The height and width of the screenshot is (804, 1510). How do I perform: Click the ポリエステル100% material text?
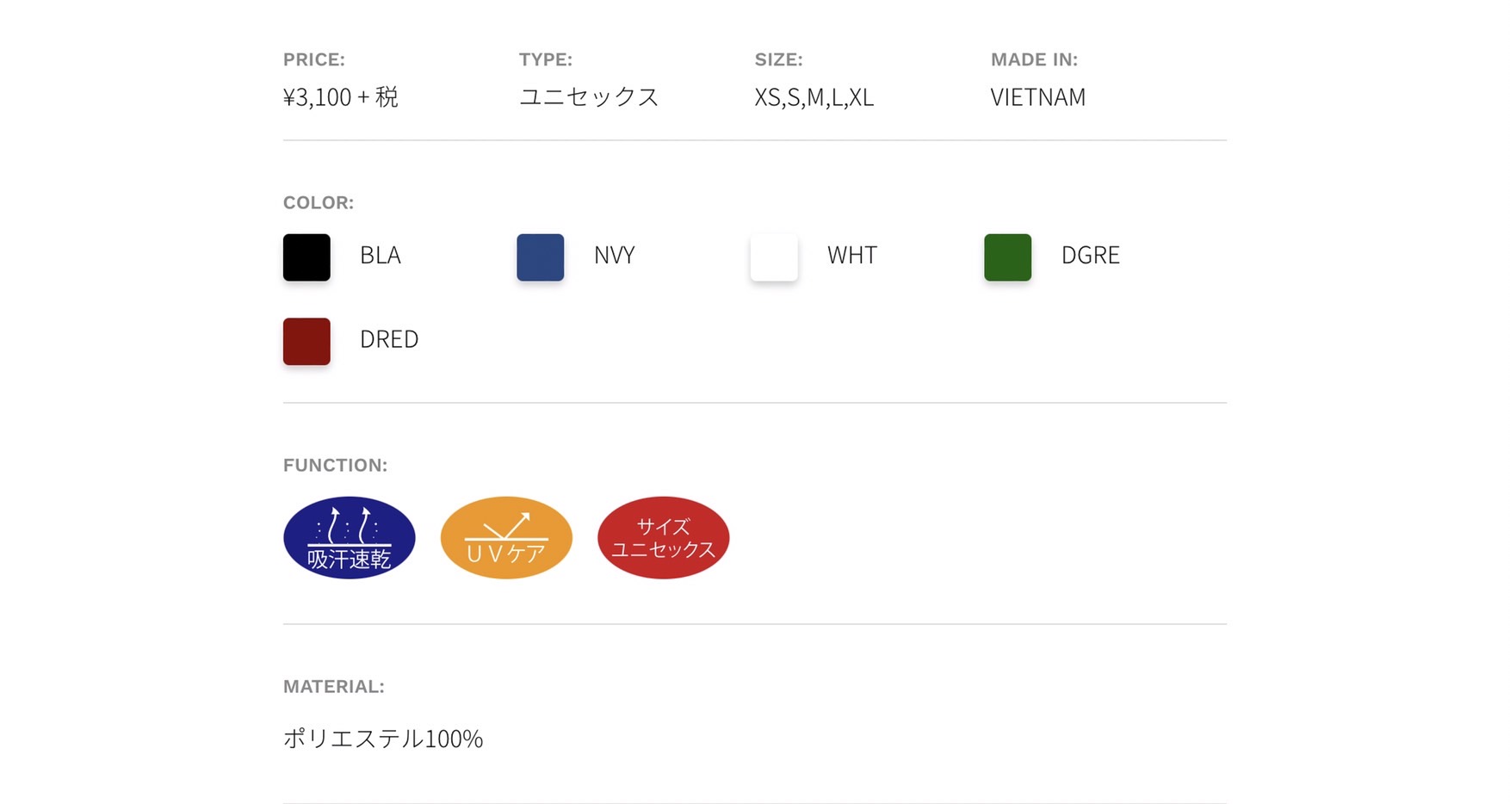coord(383,739)
